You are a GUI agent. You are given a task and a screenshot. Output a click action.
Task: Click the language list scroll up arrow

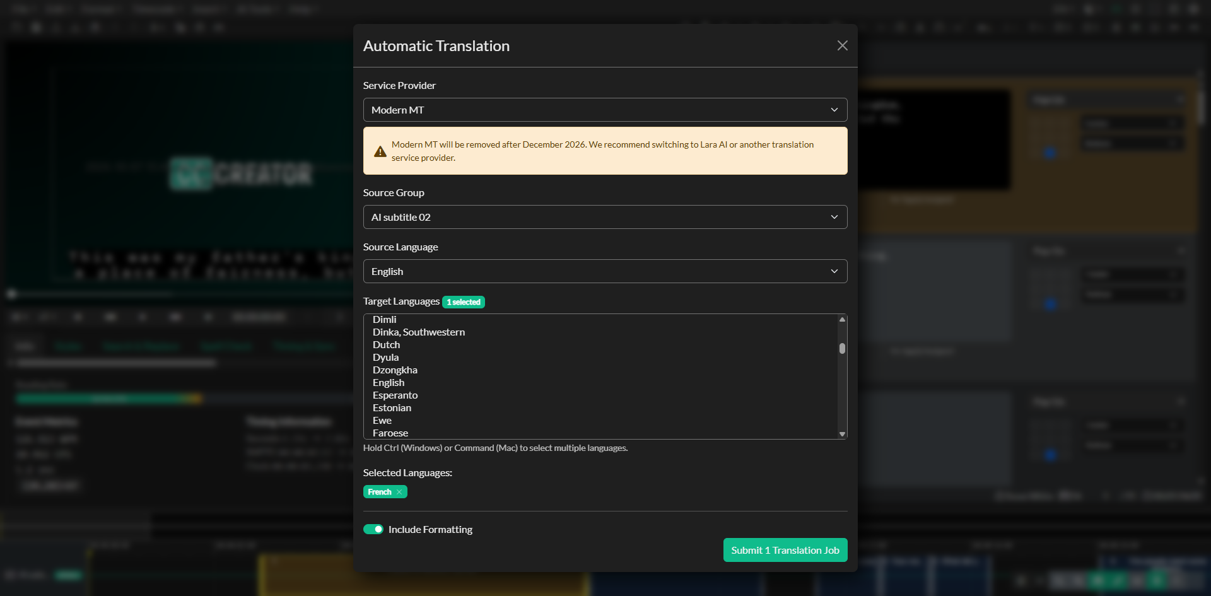(842, 320)
